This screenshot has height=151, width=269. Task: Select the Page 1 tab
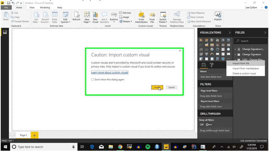coord(24,135)
